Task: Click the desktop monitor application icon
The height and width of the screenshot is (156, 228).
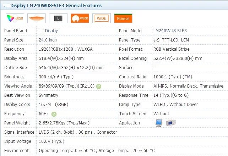Action: coord(159,123)
